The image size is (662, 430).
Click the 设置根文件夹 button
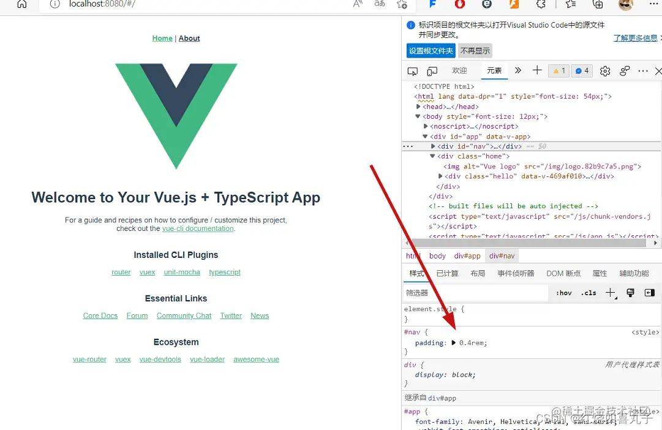point(431,51)
